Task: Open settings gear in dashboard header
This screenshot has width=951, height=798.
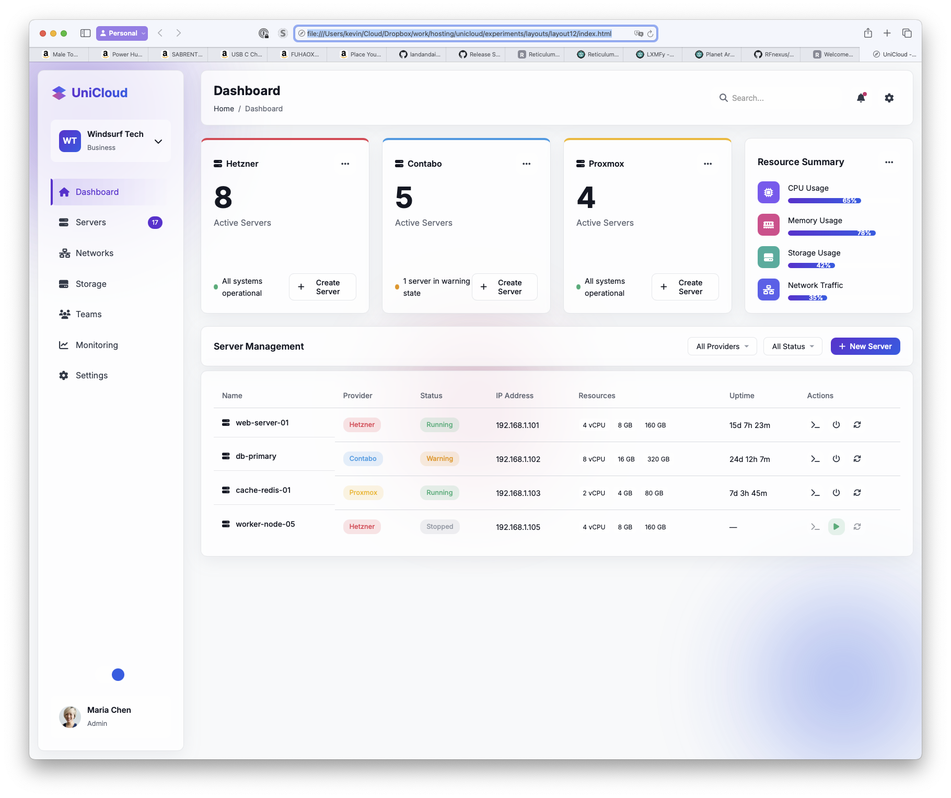Action: point(889,98)
